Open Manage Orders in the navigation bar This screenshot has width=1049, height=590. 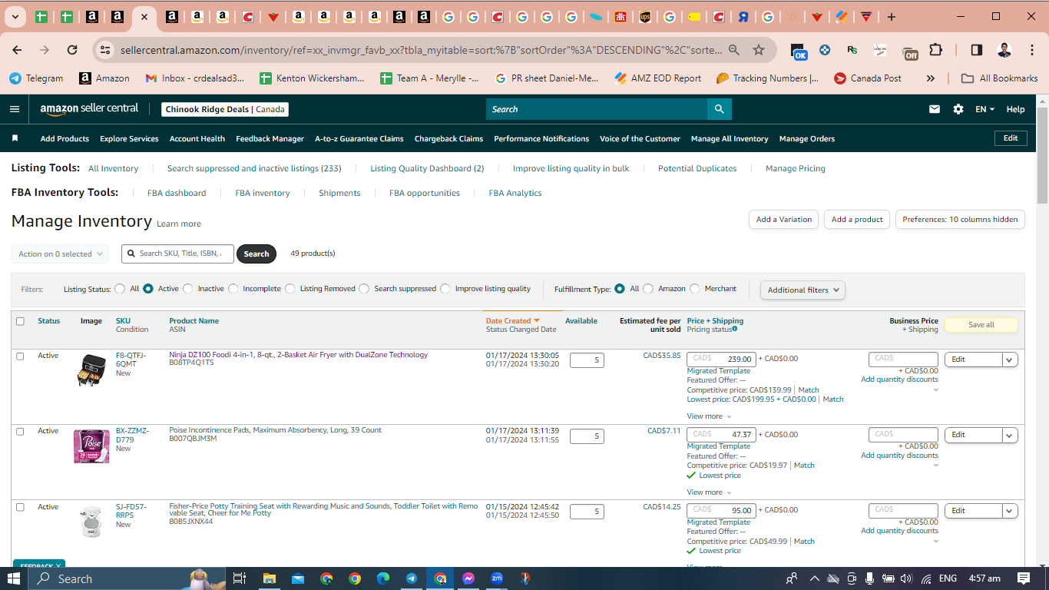click(807, 138)
